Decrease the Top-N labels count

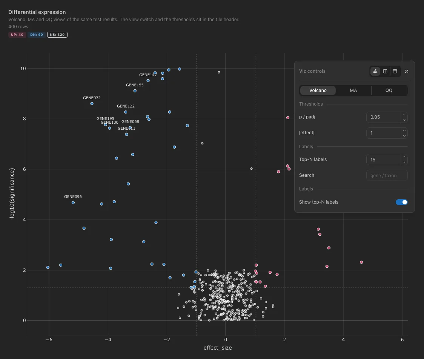click(x=404, y=162)
